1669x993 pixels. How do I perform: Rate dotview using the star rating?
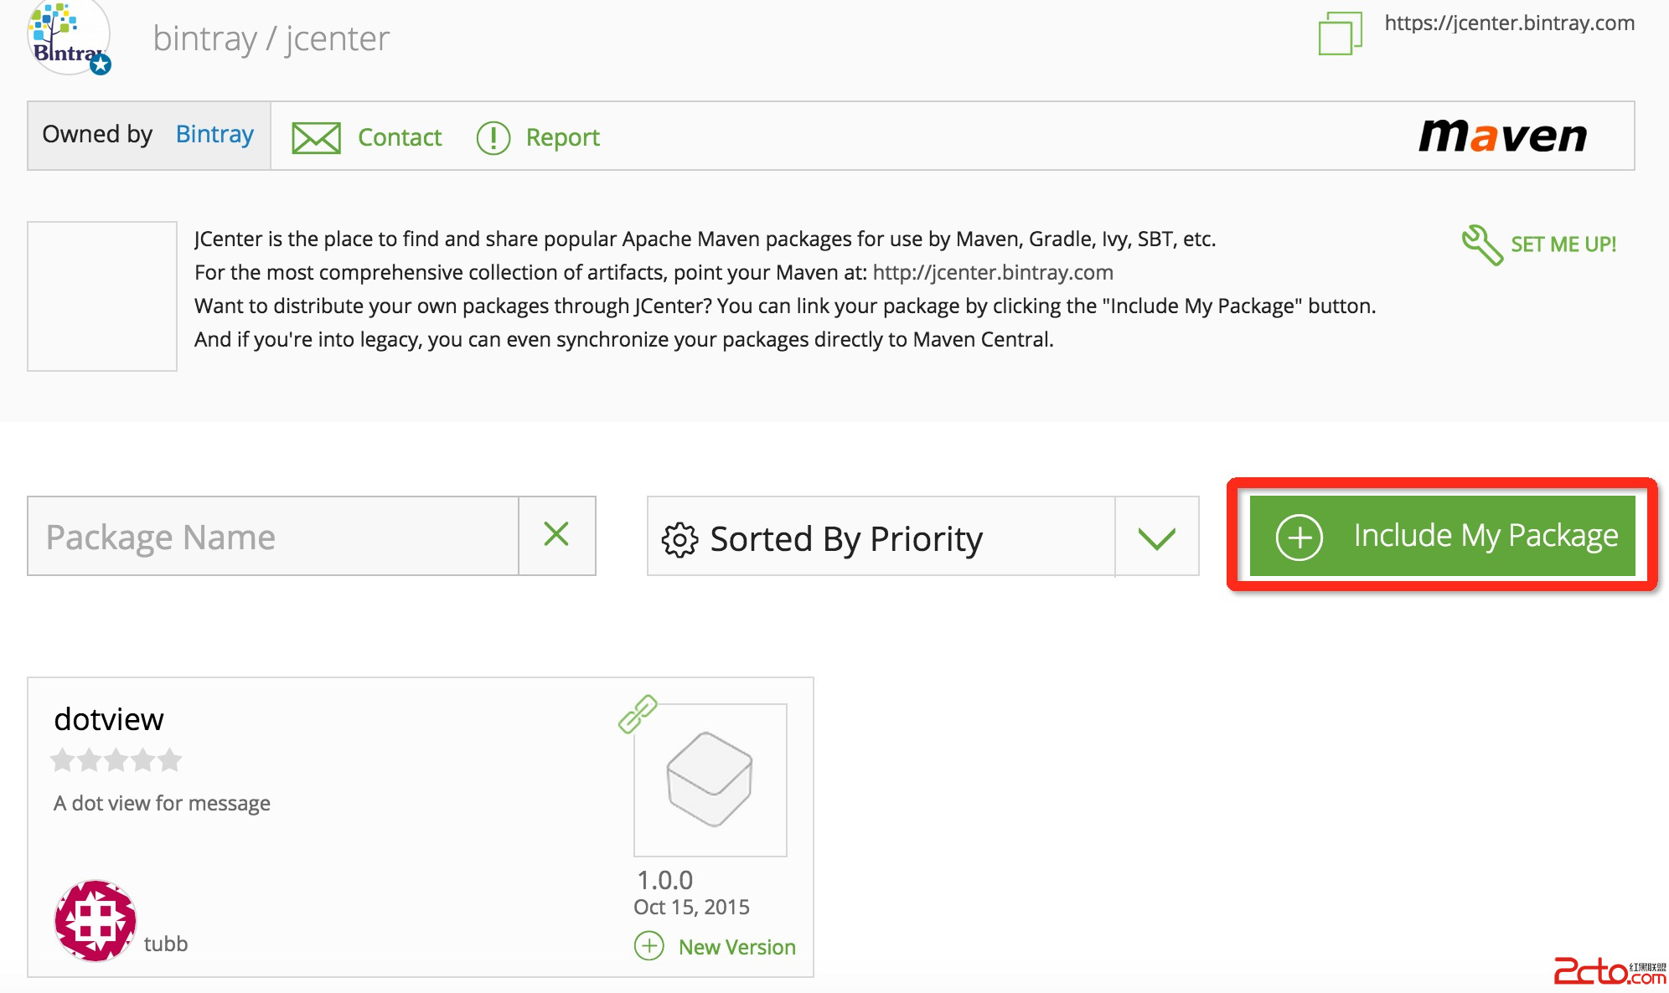(x=116, y=760)
